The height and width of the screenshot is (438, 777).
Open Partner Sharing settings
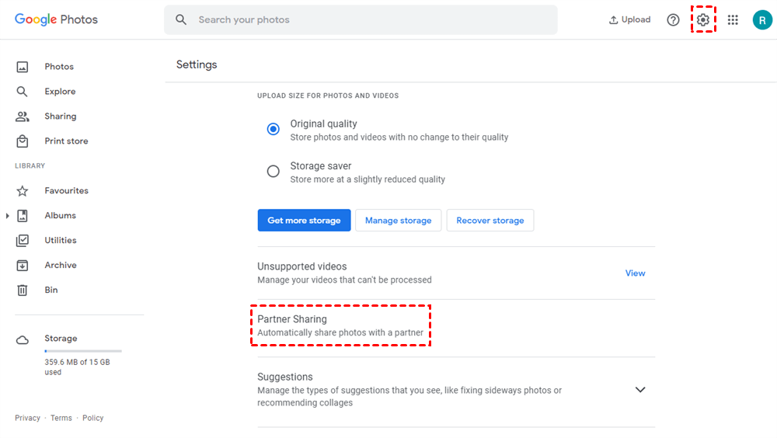tap(340, 325)
